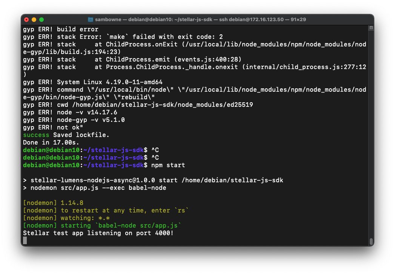
Task: Click the 'e-gyp/bin/node-gyp.js' rebuild line
Action: click(x=89, y=97)
